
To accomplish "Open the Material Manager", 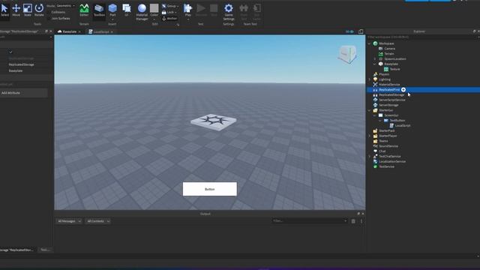I will click(x=142, y=12).
